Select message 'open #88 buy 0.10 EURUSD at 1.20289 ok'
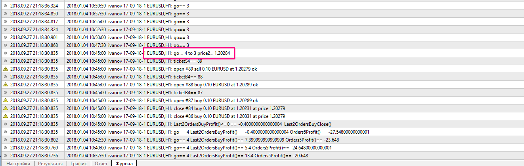This screenshot has width=524, height=166. (x=216, y=85)
